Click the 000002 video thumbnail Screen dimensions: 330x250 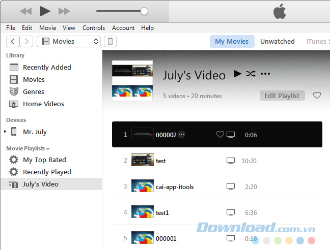click(x=143, y=134)
